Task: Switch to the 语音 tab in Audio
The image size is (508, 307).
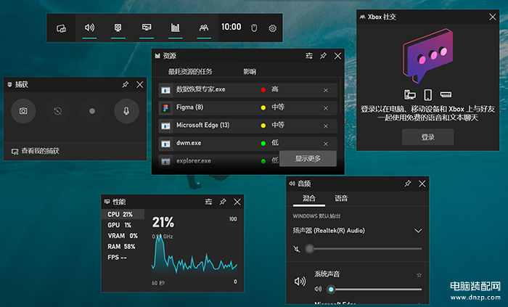Action: [x=341, y=198]
